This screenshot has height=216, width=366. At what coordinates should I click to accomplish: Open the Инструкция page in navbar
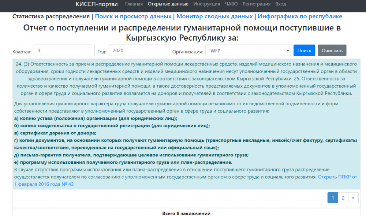click(x=207, y=4)
